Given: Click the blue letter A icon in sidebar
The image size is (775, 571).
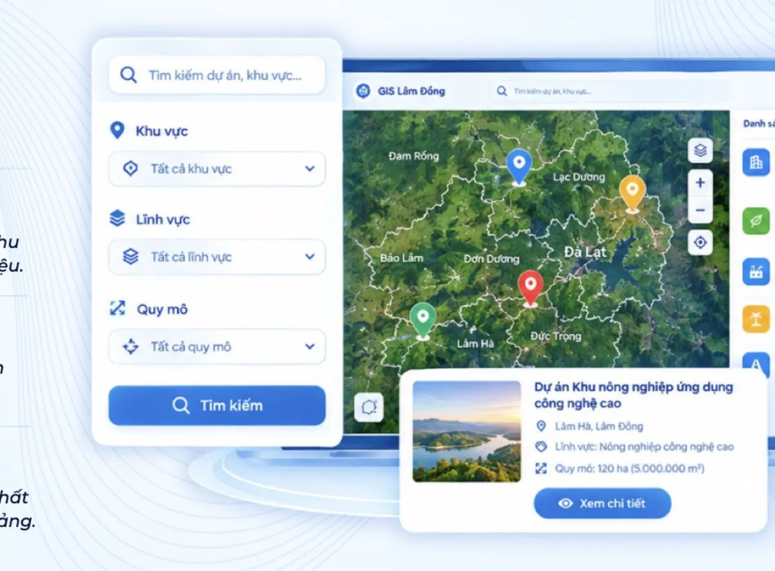Looking at the screenshot, I should (x=756, y=364).
